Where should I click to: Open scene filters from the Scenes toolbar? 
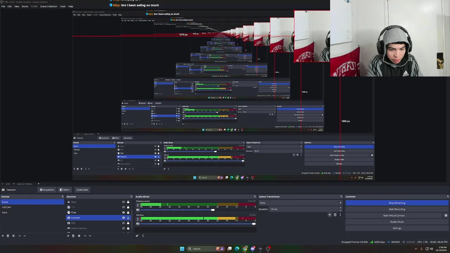tap(13, 236)
